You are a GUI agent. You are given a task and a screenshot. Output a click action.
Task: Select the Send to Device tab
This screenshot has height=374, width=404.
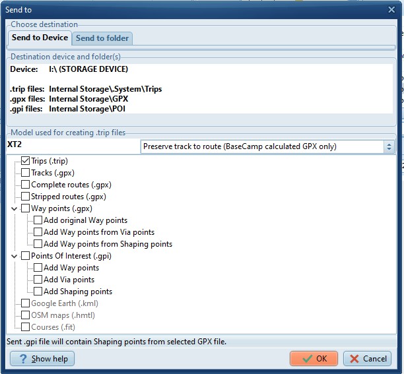[40, 38]
